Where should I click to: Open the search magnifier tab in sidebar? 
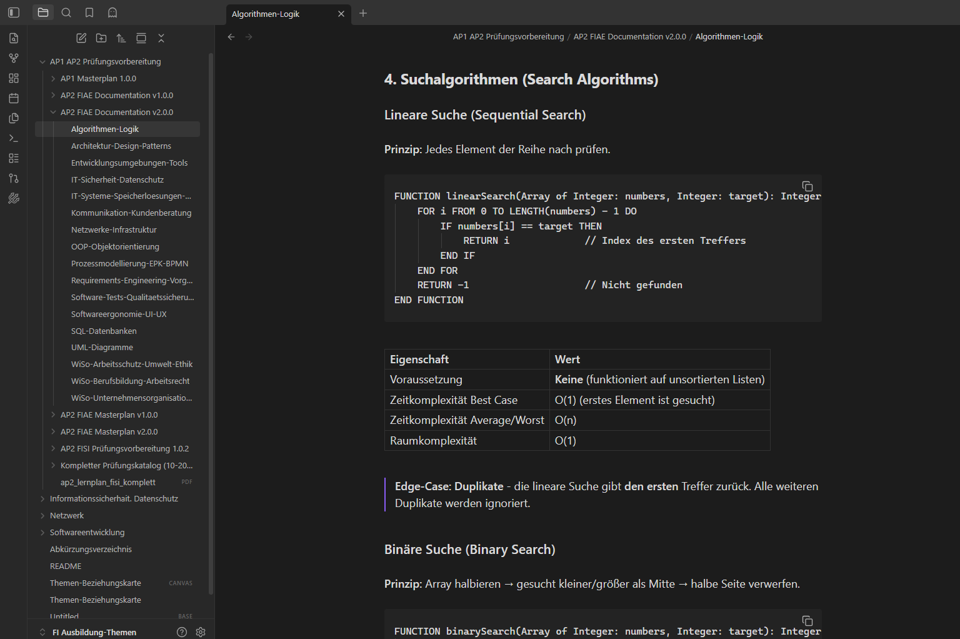(66, 13)
